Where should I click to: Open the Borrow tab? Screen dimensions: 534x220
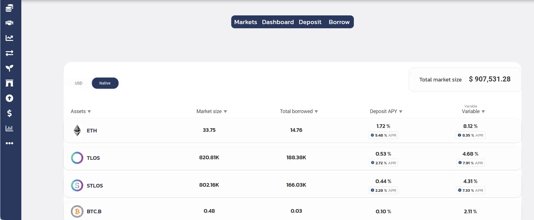[x=339, y=22]
